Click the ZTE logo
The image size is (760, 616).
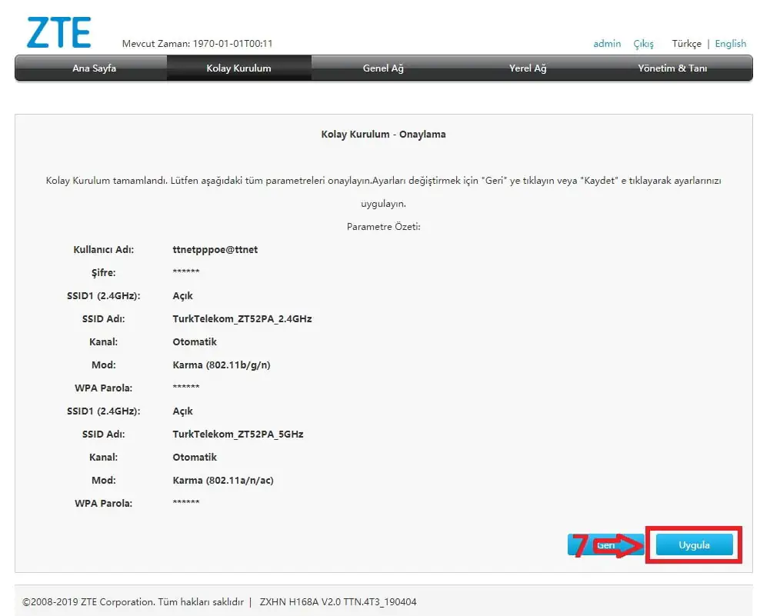pyautogui.click(x=58, y=32)
